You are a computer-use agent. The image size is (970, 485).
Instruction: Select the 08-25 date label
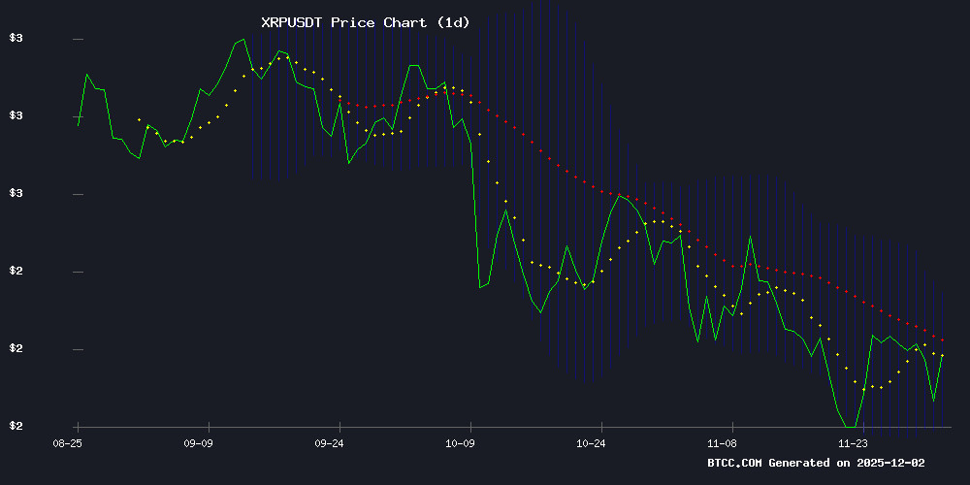[66, 442]
